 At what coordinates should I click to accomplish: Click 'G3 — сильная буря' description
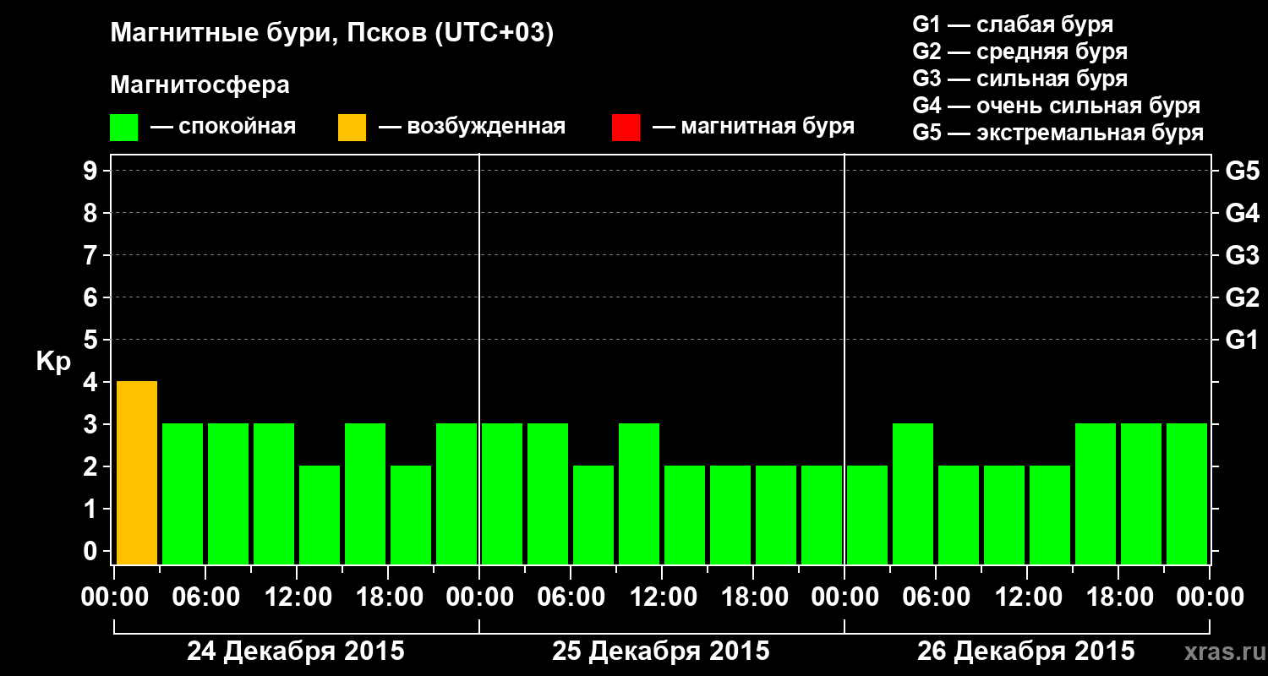coord(1019,79)
